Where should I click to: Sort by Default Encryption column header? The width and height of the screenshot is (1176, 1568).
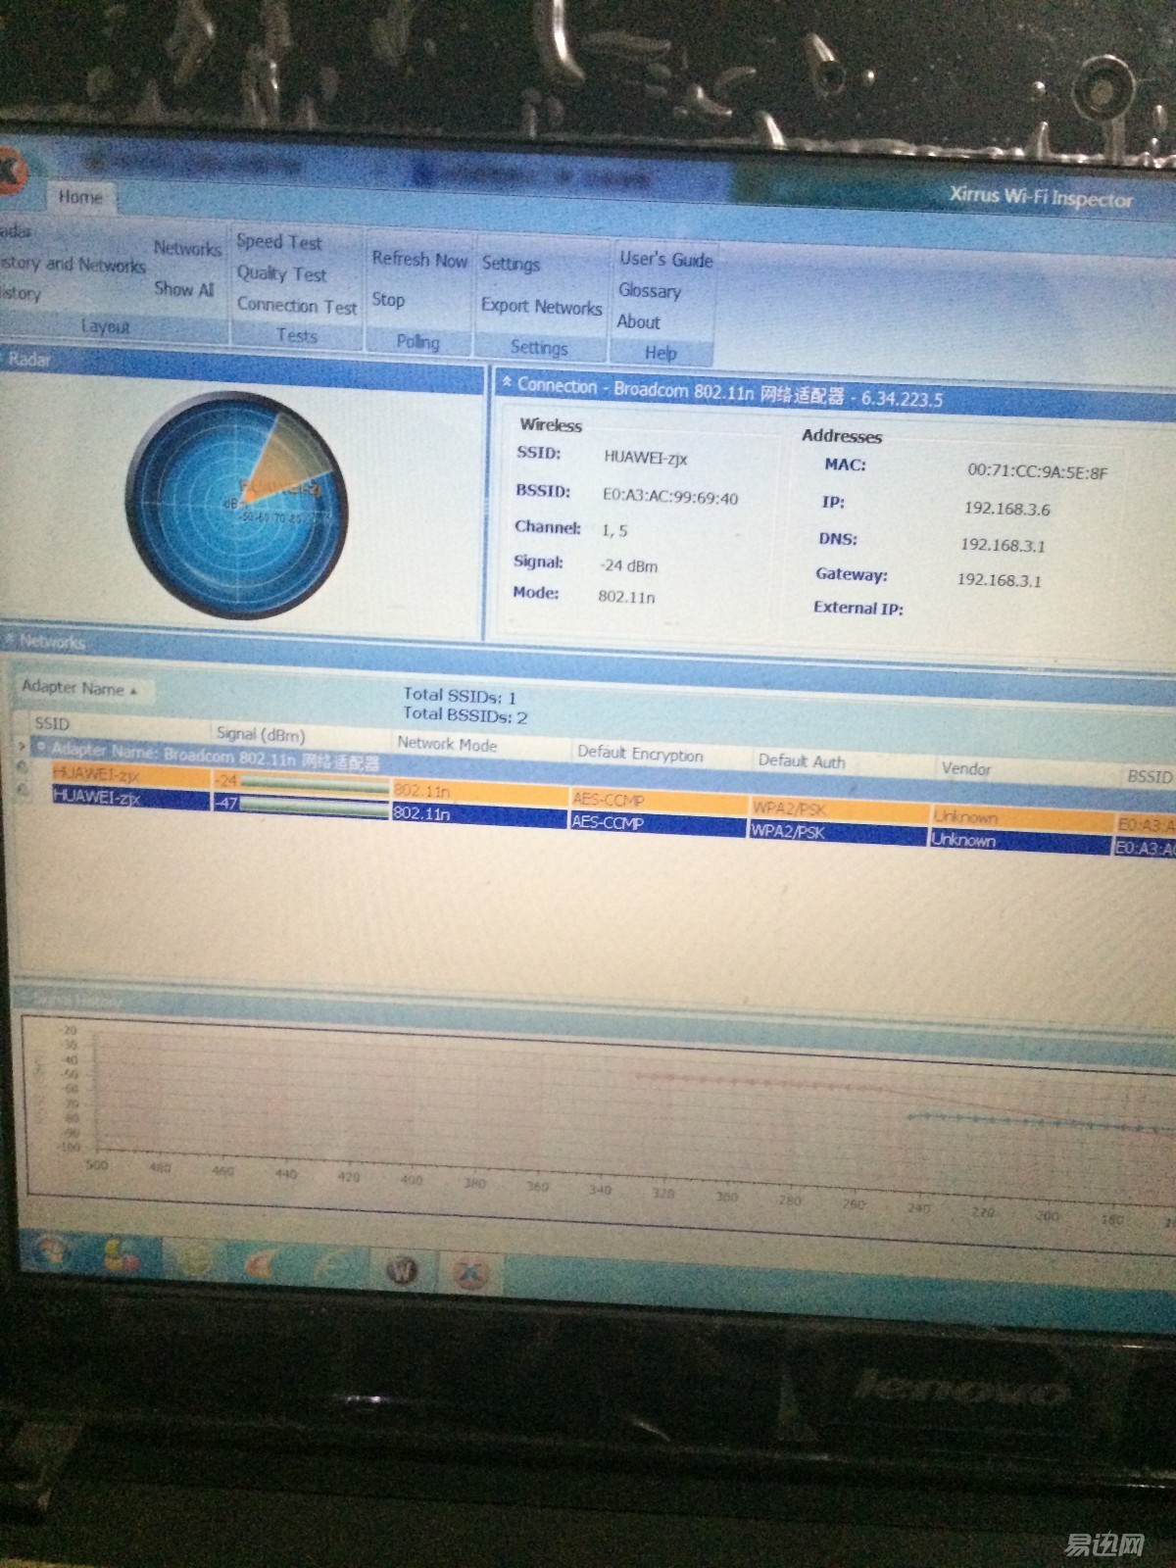(640, 754)
